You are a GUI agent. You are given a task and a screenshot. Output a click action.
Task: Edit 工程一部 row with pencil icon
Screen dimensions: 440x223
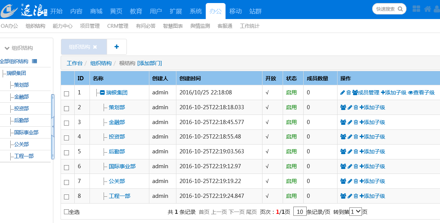coord(350,196)
